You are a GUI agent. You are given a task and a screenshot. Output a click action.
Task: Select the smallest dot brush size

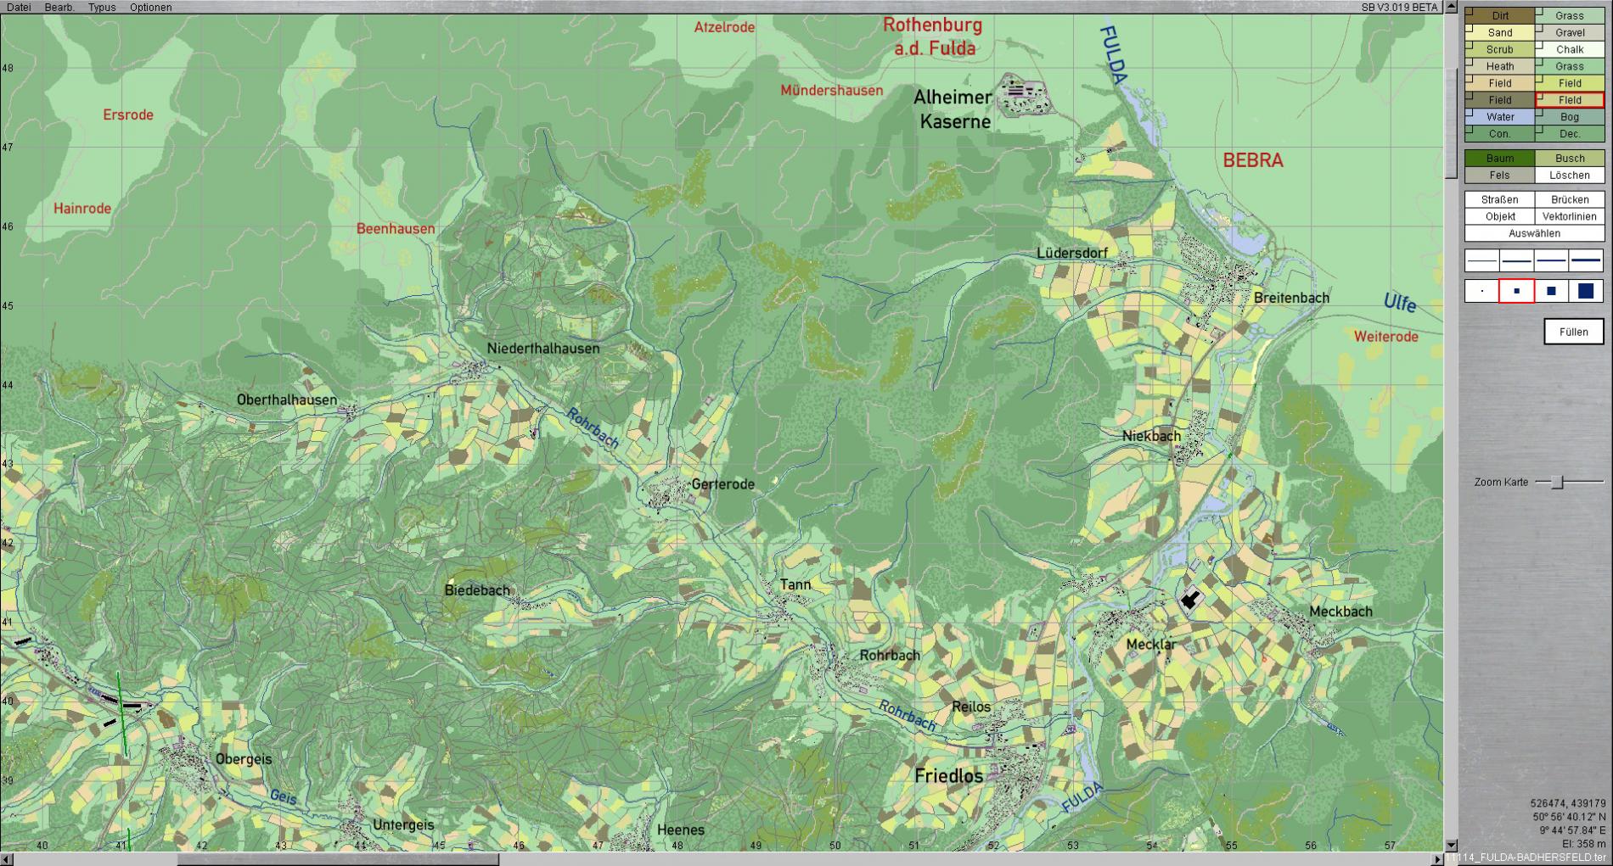[1482, 291]
